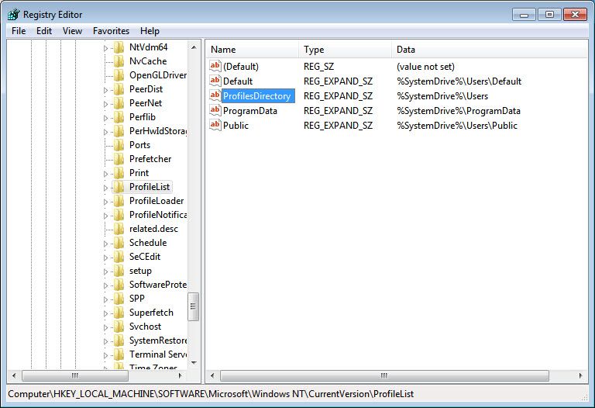Click the Superfetch folder icon
The width and height of the screenshot is (595, 408).
click(x=119, y=313)
